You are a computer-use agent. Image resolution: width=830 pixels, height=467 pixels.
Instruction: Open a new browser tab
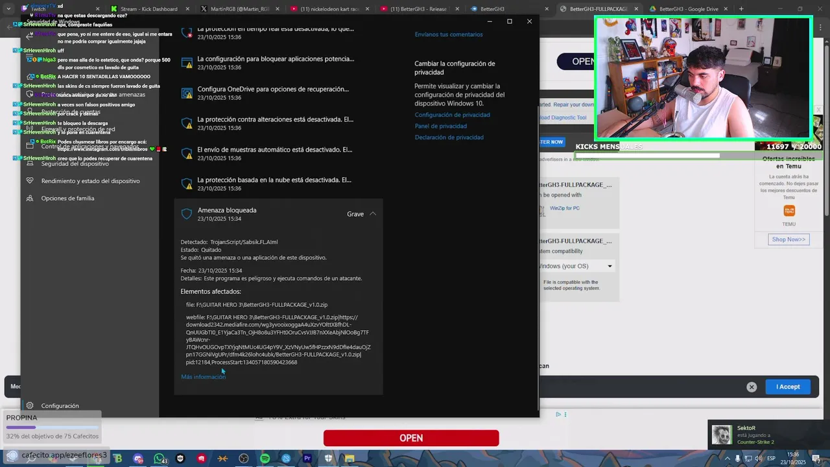click(x=741, y=9)
